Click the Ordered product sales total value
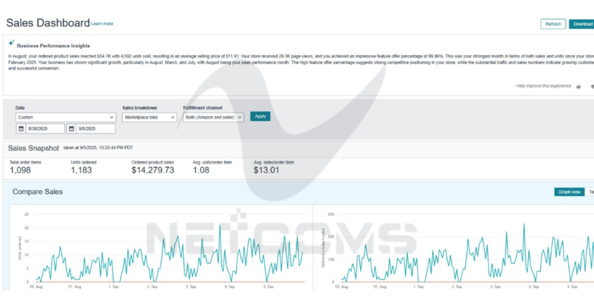The height and width of the screenshot is (297, 594). [x=153, y=170]
